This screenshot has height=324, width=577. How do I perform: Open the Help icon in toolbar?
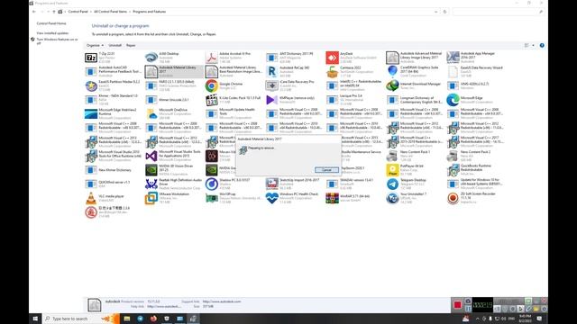pos(542,45)
